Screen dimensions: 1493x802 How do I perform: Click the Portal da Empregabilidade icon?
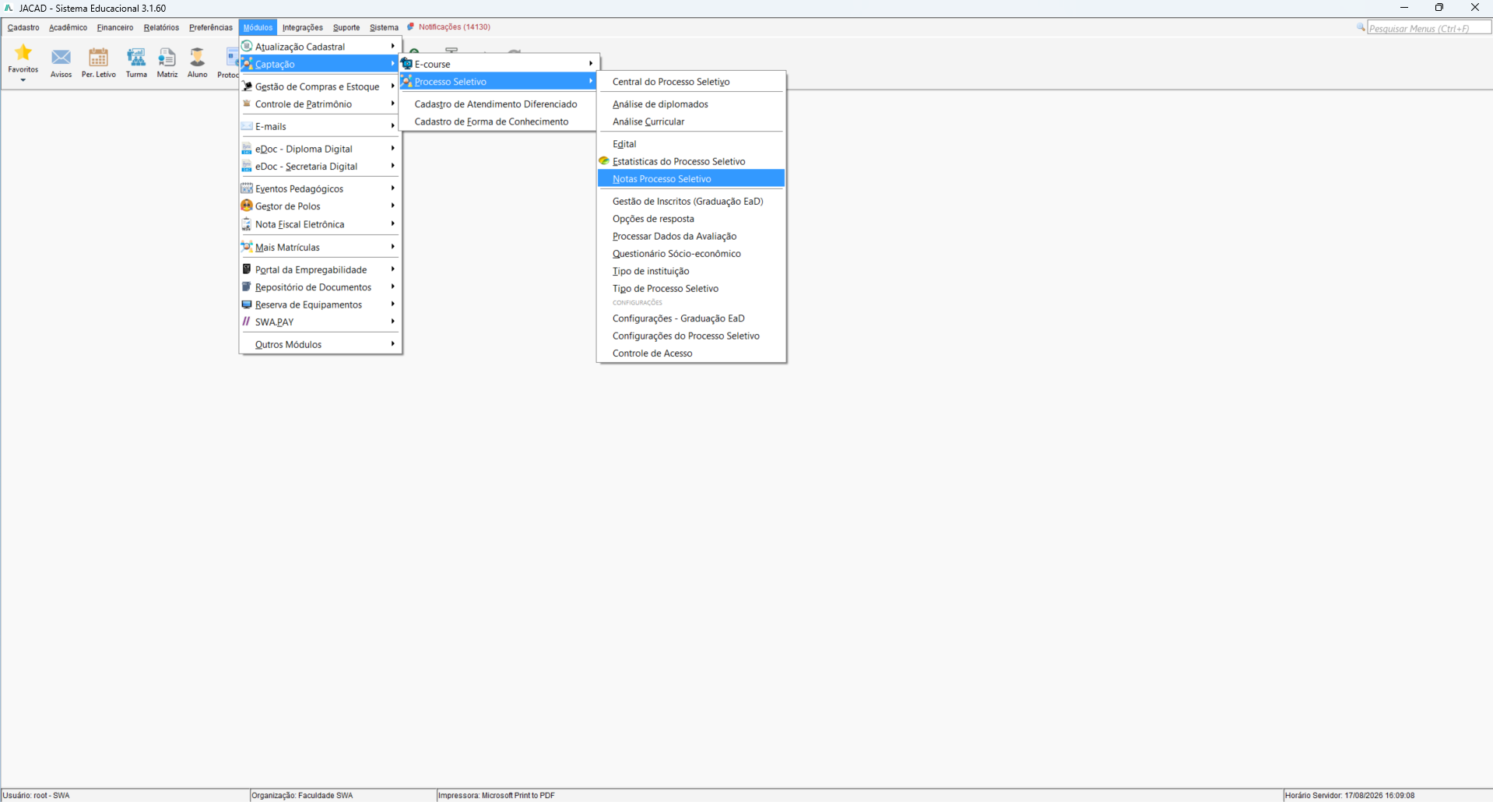(x=247, y=269)
